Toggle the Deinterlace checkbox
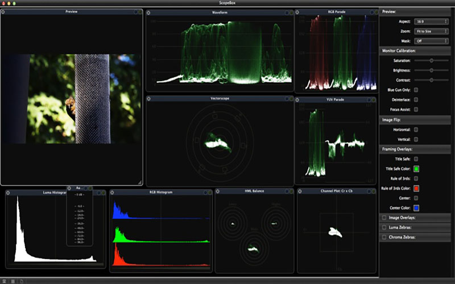The width and height of the screenshot is (455, 284). click(x=416, y=100)
